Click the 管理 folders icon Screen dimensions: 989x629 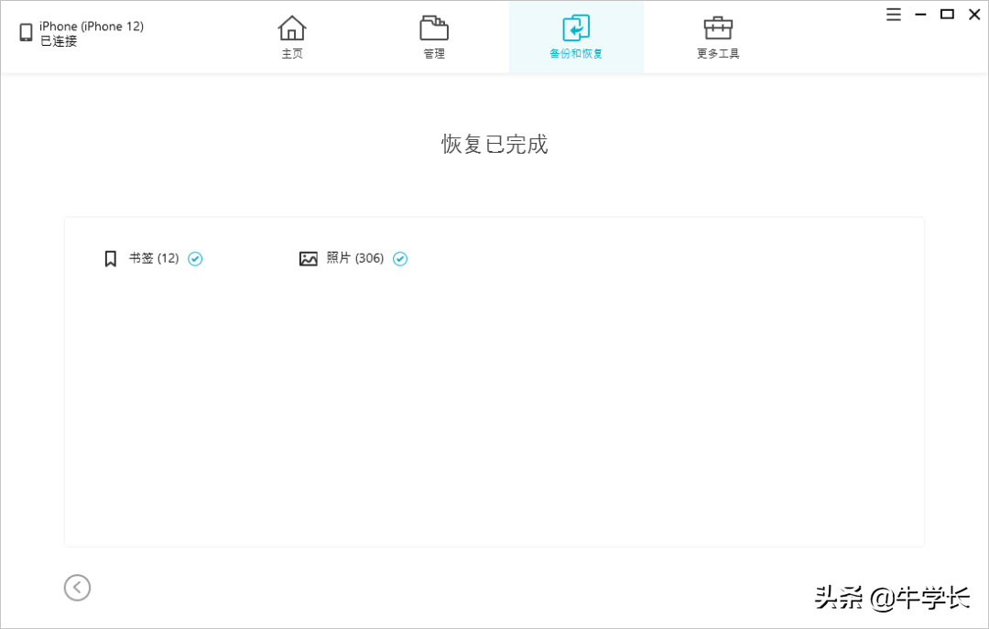coord(433,28)
